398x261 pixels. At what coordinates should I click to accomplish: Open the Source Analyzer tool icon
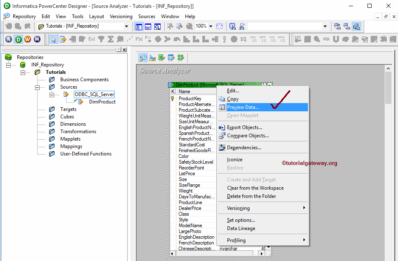143,58
